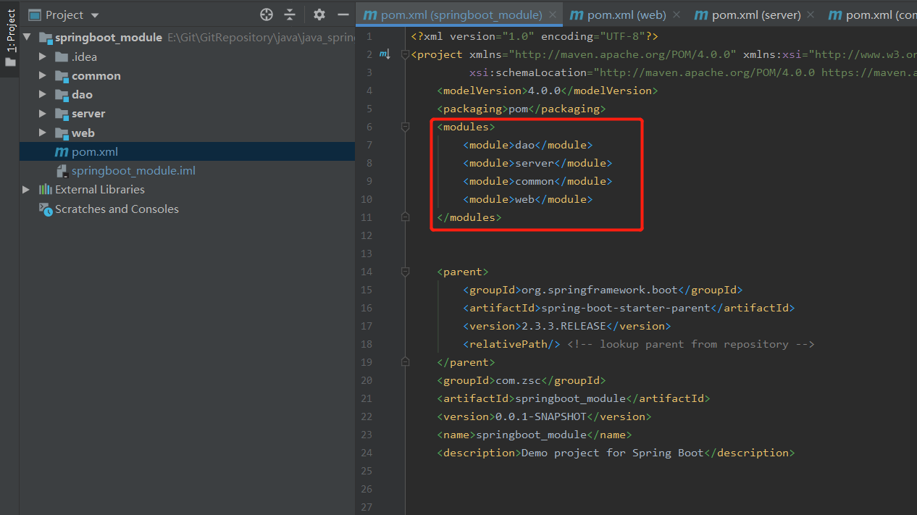Click the module common line

(537, 181)
